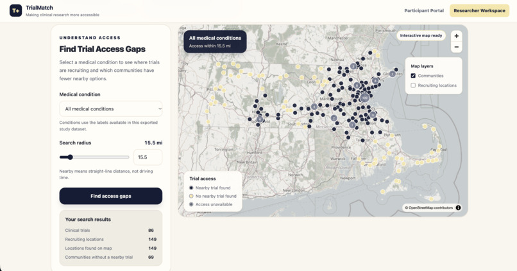Select the Locations found on map row
This screenshot has width=517, height=271.
coord(110,249)
